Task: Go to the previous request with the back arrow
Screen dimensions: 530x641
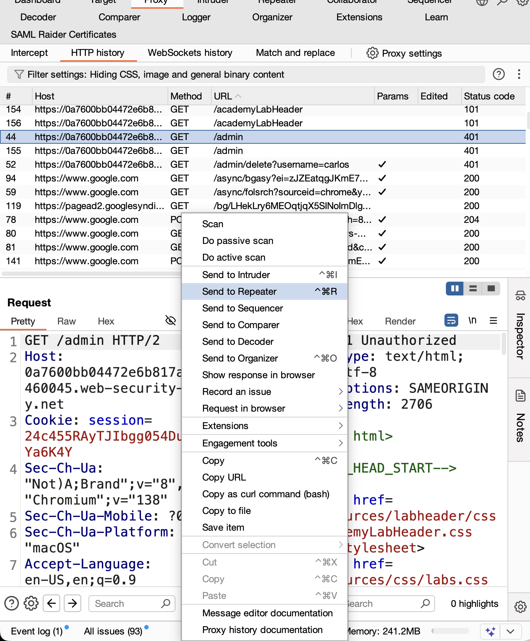Action: [51, 603]
